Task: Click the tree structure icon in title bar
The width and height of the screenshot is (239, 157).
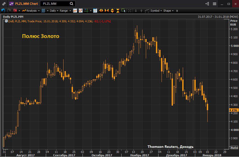Action: click(207, 4)
